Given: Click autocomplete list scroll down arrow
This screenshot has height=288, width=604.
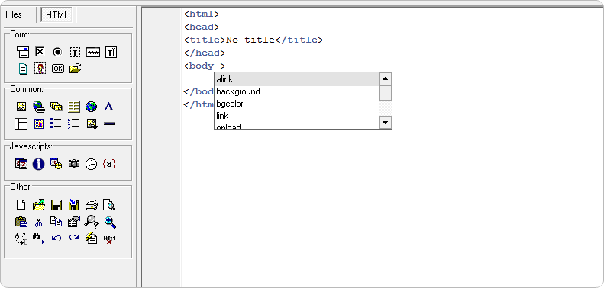Looking at the screenshot, I should click(x=385, y=123).
